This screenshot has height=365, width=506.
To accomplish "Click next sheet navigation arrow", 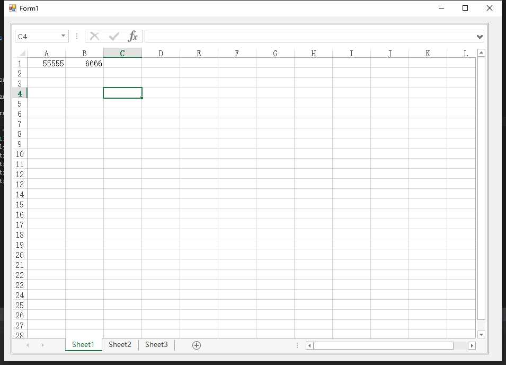I will pos(42,345).
